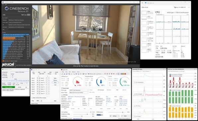Select ディスク 1 in Task Manager sidebar
Screen dimensions: 198x121
(x=147, y=28)
